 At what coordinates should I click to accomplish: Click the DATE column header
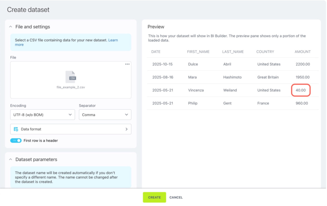tap(156, 51)
